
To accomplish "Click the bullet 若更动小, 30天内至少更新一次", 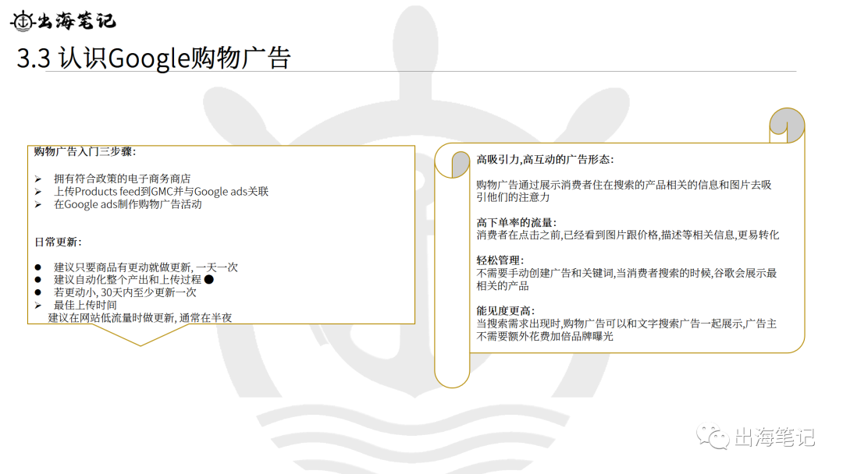I will tap(125, 292).
